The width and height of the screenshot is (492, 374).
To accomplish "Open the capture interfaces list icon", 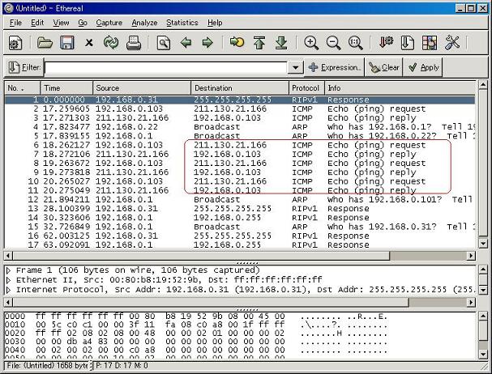I will tap(15, 43).
